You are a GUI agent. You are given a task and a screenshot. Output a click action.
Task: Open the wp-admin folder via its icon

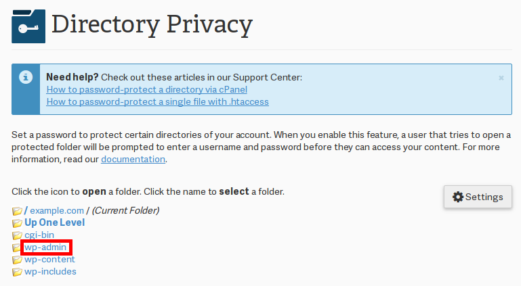(17, 248)
